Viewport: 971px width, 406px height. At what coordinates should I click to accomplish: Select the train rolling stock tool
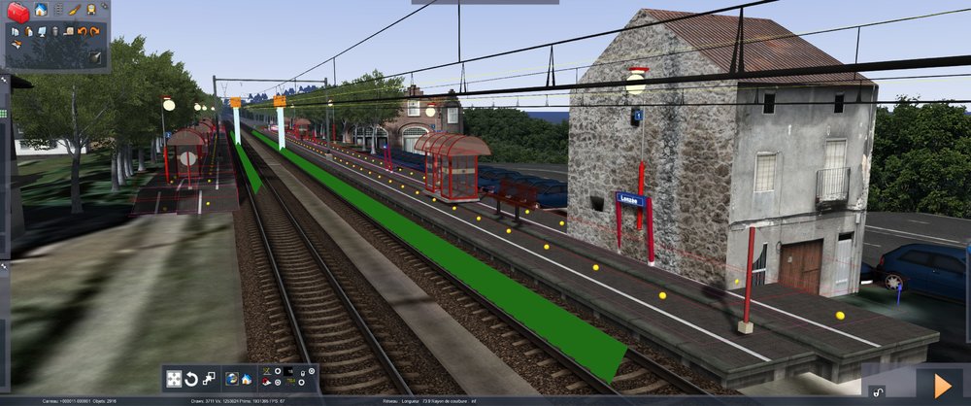tap(91, 10)
